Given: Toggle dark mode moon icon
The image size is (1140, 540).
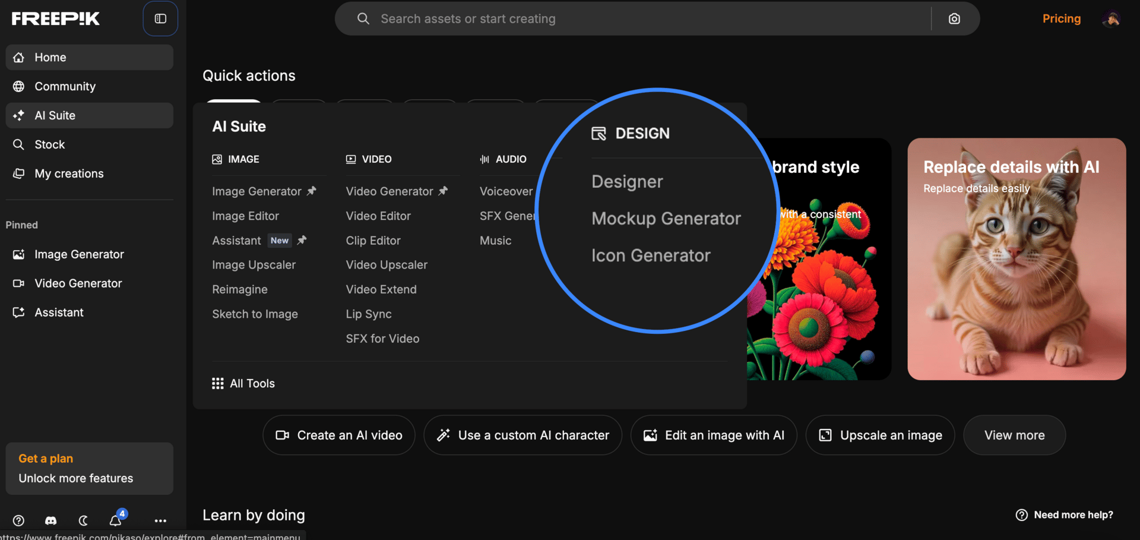Looking at the screenshot, I should [x=83, y=520].
